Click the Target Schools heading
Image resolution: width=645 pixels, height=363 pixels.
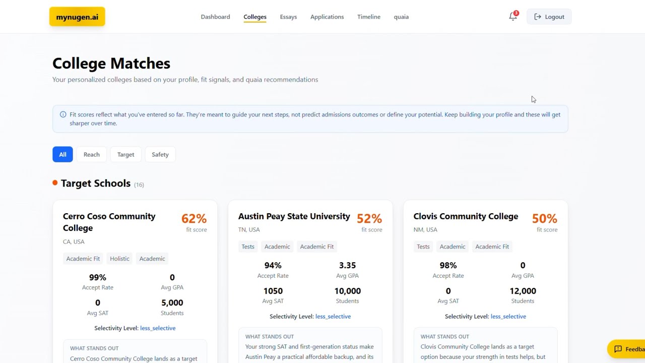tap(96, 184)
